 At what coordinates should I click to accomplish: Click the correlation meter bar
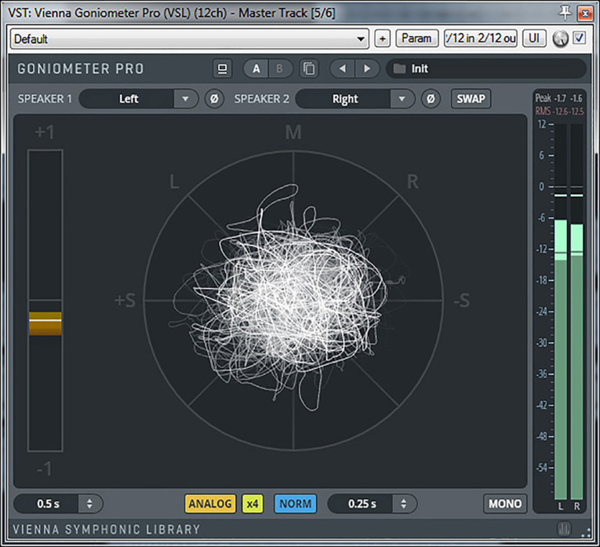(x=45, y=301)
